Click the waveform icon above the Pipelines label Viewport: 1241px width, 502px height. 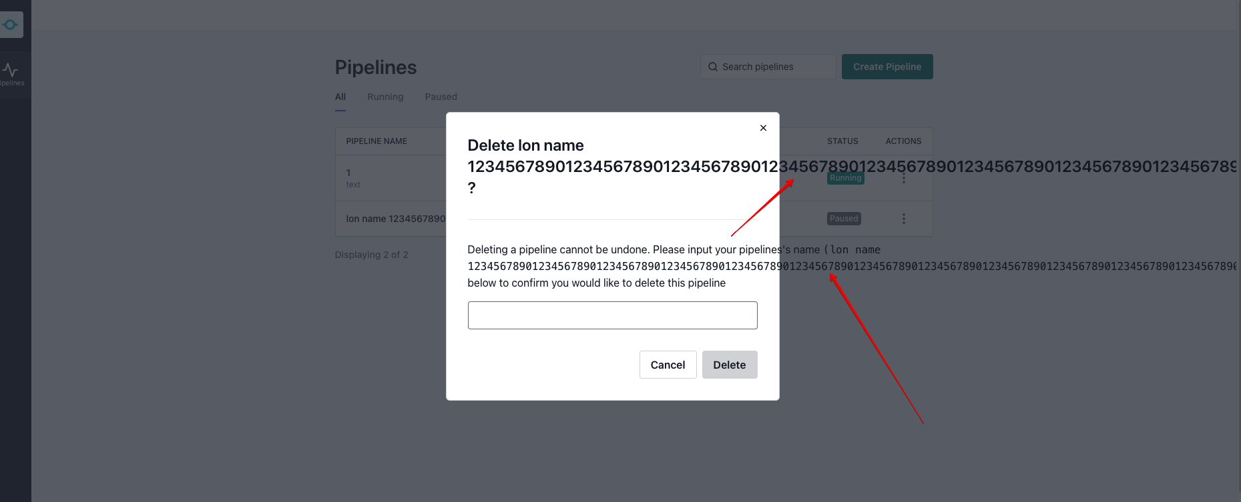pyautogui.click(x=11, y=69)
